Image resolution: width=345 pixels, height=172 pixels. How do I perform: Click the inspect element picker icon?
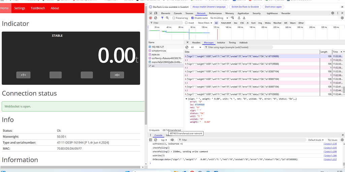coord(151,13)
